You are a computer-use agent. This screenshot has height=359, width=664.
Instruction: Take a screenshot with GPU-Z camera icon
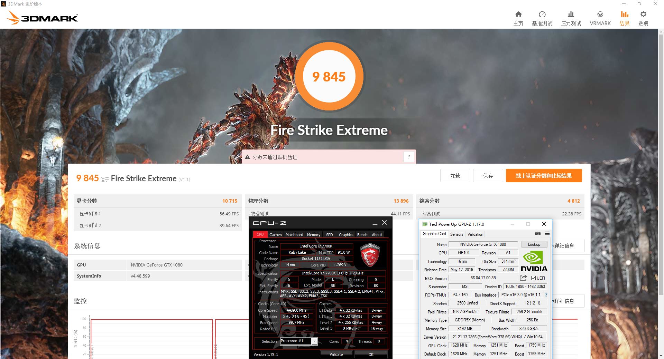pos(537,234)
